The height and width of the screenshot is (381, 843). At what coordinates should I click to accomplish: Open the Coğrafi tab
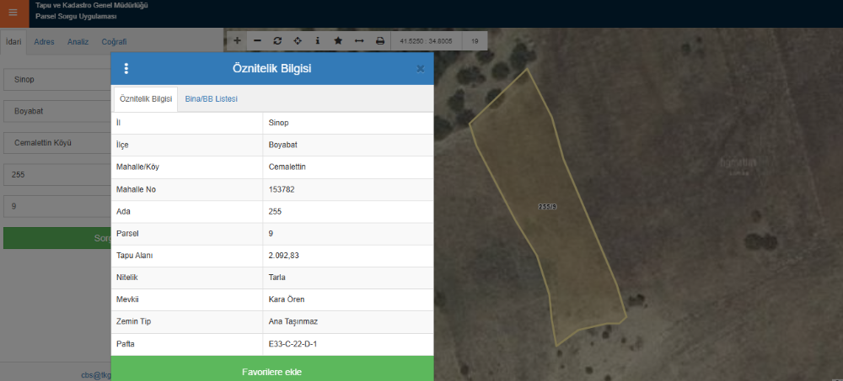(x=114, y=42)
